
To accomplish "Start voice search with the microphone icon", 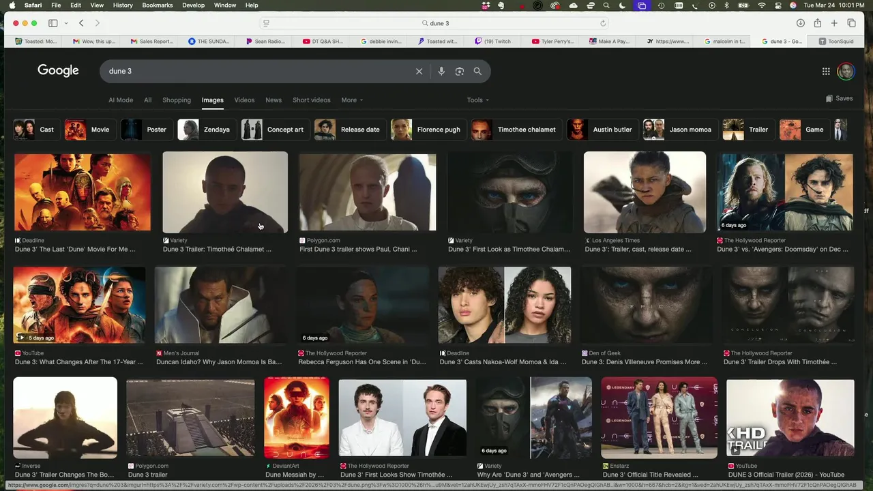I will click(441, 71).
